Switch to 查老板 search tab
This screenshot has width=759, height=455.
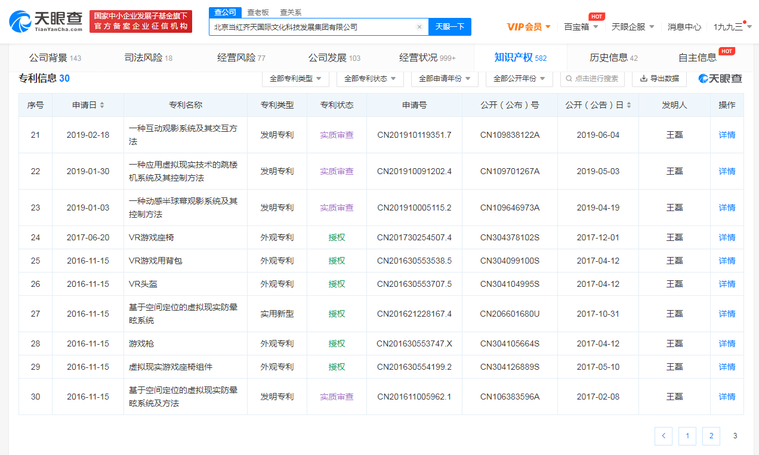tap(258, 12)
